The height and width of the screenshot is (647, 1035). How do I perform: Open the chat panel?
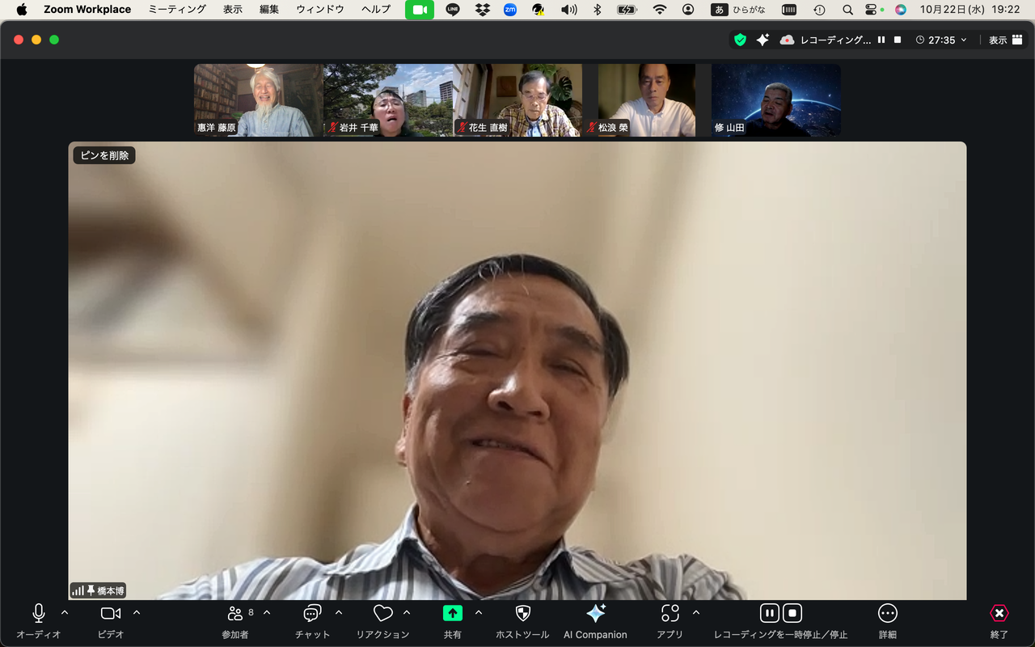point(312,620)
